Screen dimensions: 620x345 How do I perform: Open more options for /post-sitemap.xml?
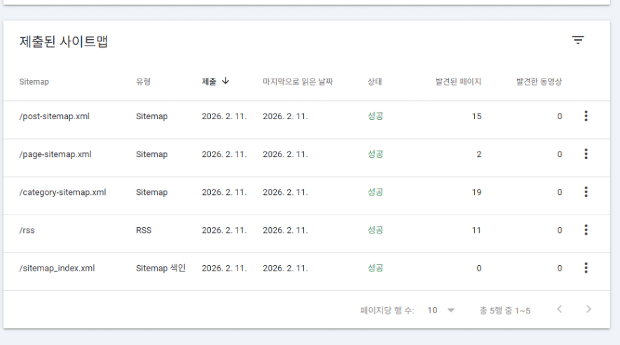(585, 116)
